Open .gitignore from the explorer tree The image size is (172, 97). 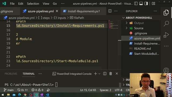tap(141, 33)
